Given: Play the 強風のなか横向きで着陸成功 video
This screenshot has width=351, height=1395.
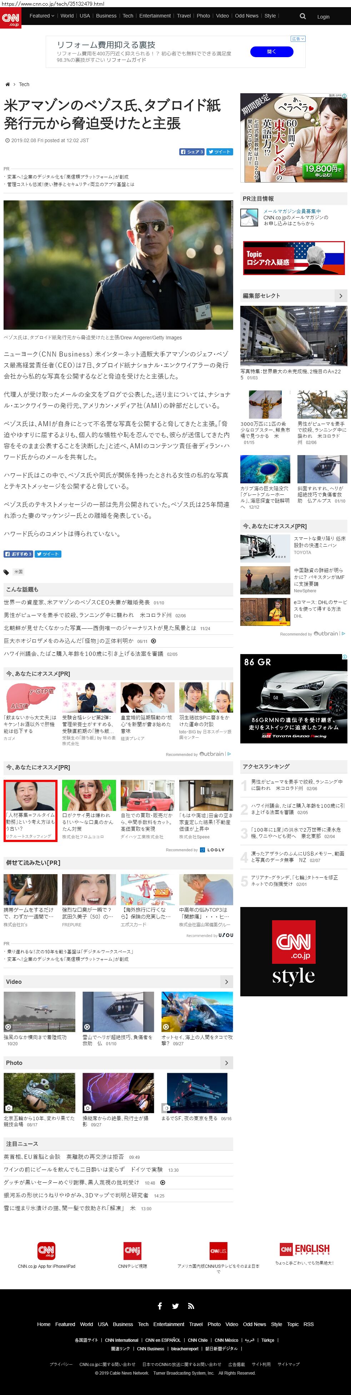Looking at the screenshot, I should tap(40, 1012).
